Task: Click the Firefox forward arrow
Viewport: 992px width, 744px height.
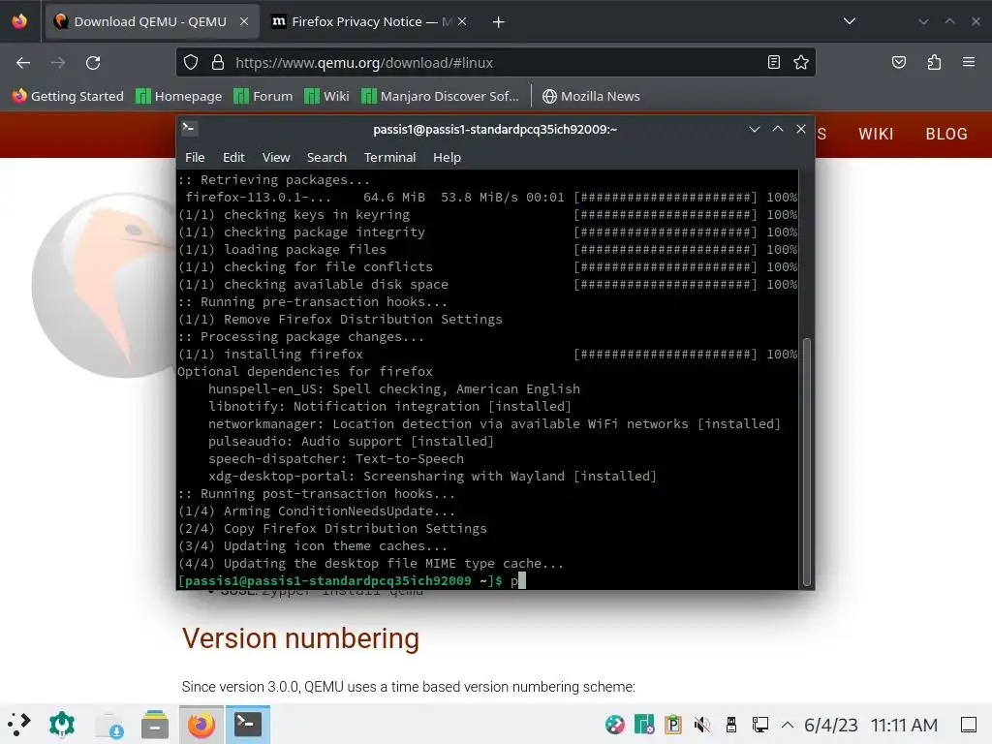Action: pos(58,63)
